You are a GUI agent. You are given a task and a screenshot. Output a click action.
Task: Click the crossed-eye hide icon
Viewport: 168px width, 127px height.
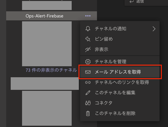point(88,49)
